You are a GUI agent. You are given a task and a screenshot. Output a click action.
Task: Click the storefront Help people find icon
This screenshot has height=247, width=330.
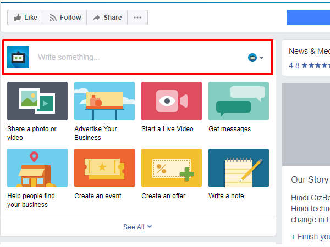pyautogui.click(x=37, y=168)
